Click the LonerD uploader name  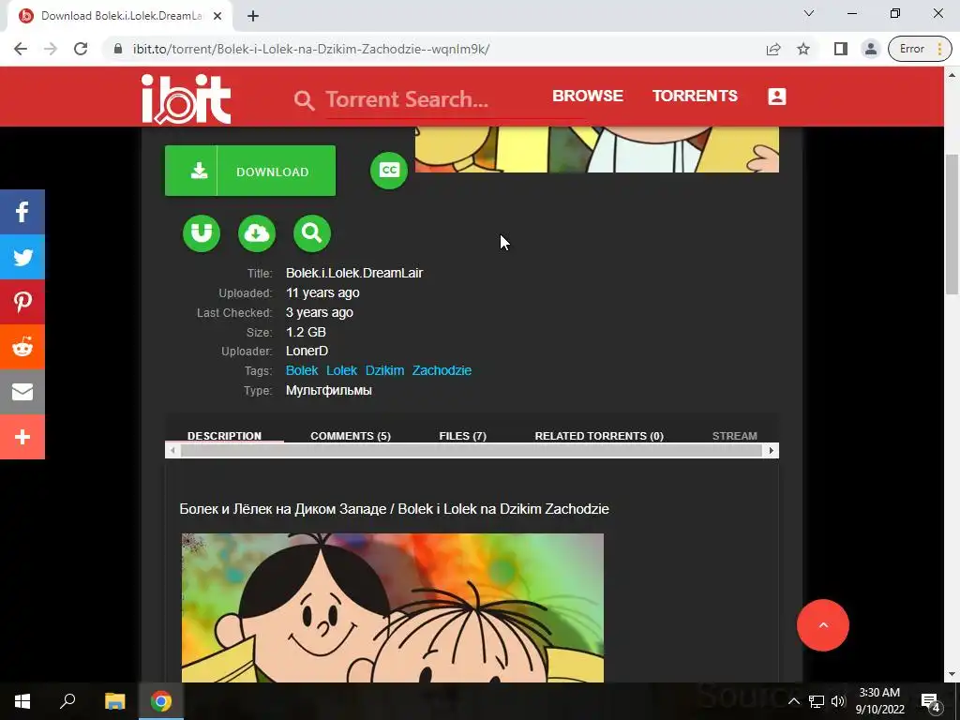click(307, 351)
